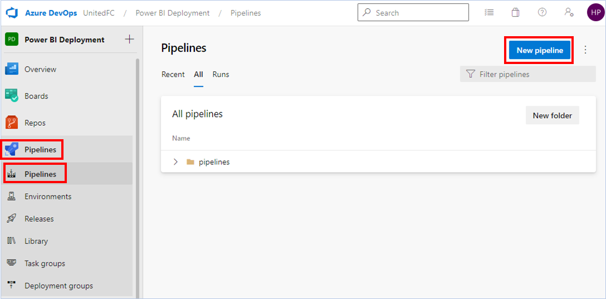Click the Overview hub icon

point(12,69)
